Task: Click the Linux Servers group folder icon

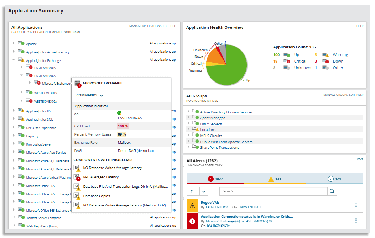Action: pos(196,123)
